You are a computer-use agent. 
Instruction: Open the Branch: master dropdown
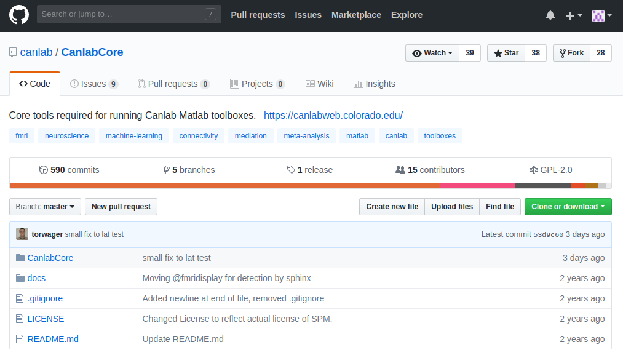point(45,207)
